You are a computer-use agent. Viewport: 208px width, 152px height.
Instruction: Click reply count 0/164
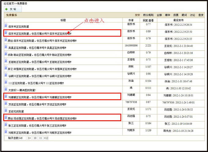point(148,123)
